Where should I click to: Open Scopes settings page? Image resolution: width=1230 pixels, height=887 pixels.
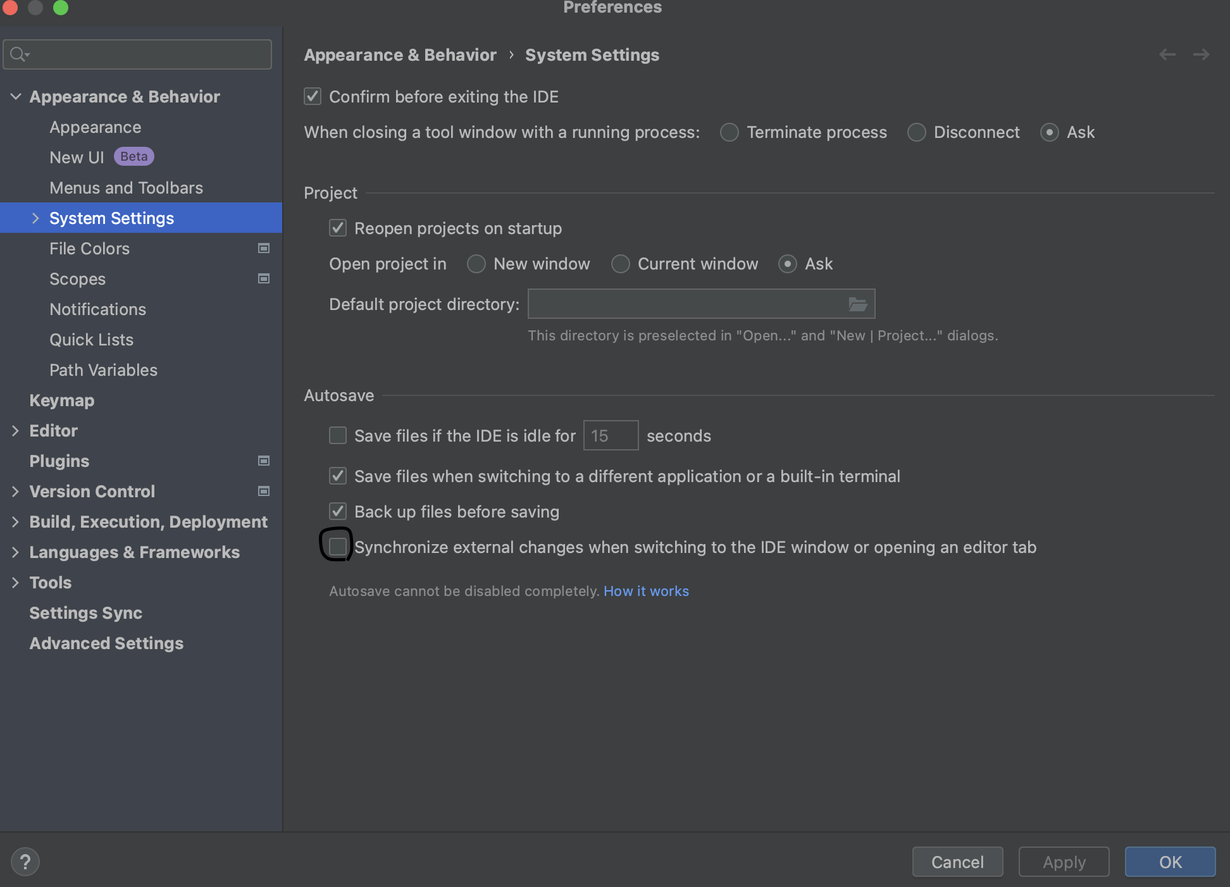coord(78,279)
